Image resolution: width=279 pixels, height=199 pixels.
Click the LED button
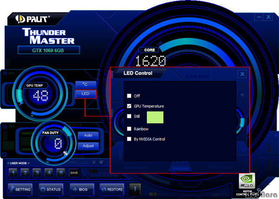[86, 94]
